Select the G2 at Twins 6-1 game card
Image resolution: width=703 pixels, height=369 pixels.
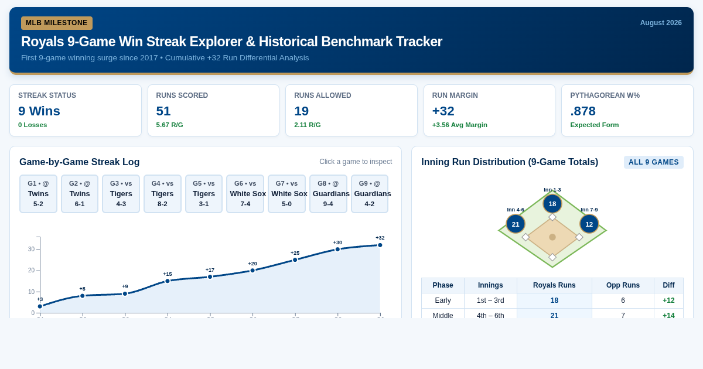coord(80,194)
